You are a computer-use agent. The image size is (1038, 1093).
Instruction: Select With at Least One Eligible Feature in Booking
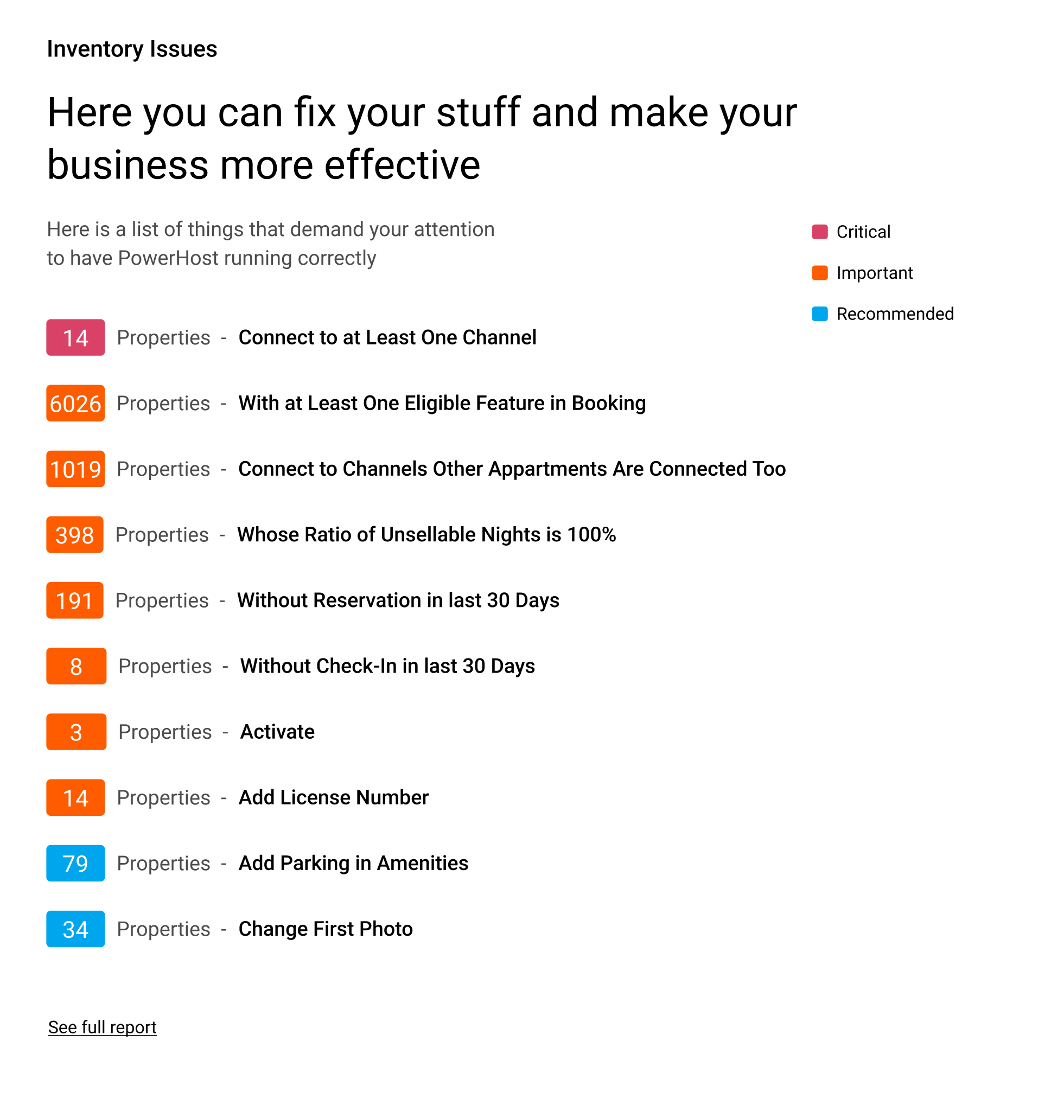point(442,403)
